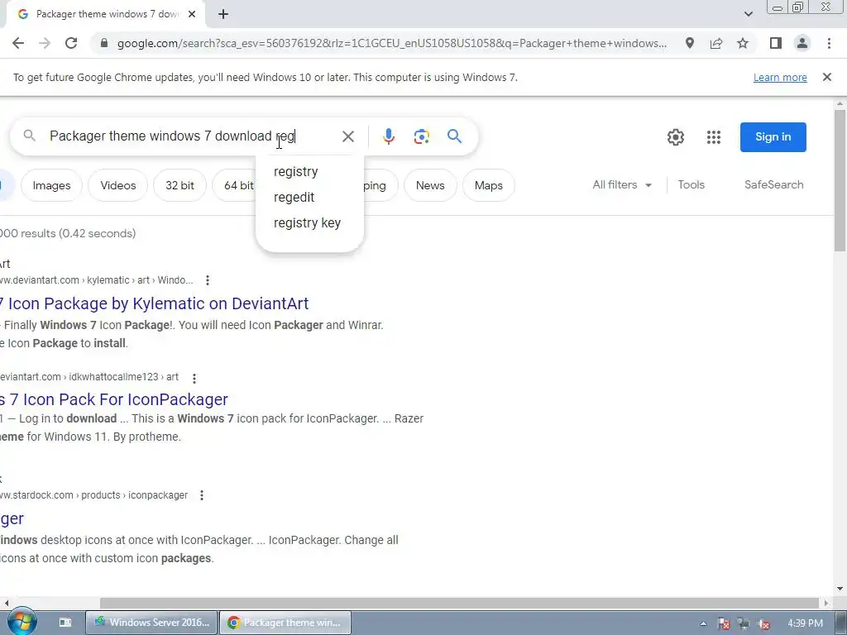Open options for Kylematic deviantart result
The width and height of the screenshot is (847, 635).
point(208,280)
